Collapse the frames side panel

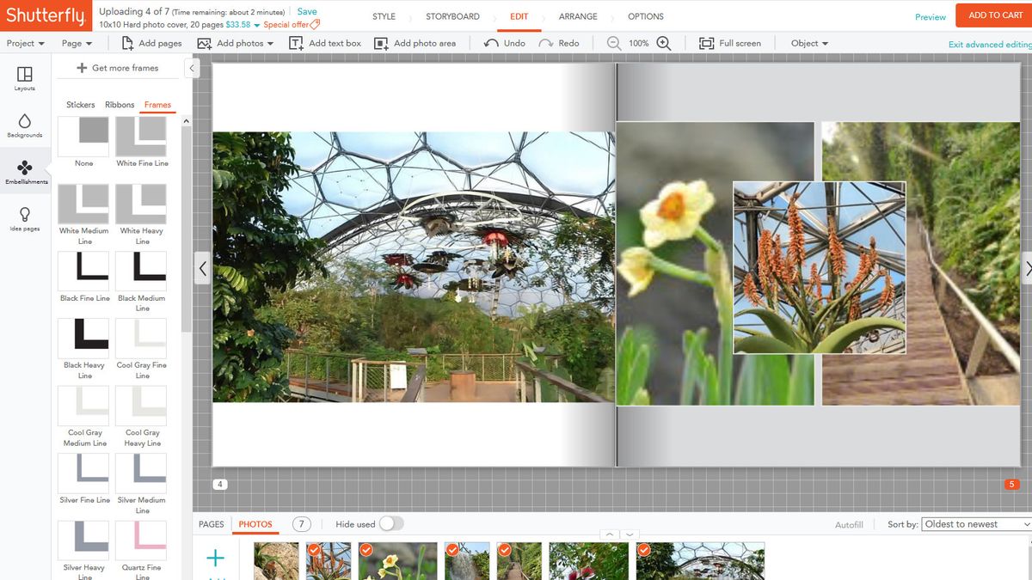click(x=192, y=68)
